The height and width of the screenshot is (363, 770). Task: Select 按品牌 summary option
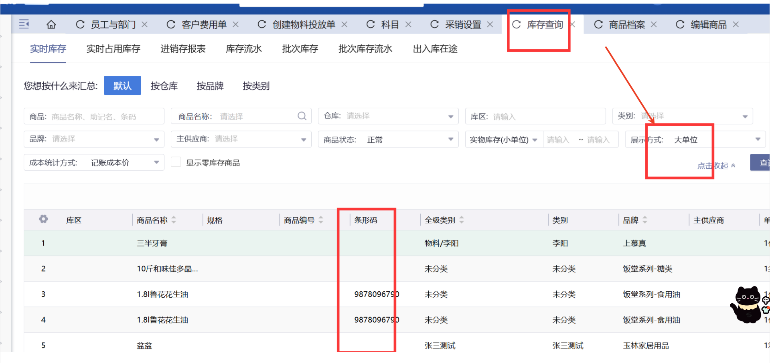click(x=210, y=86)
